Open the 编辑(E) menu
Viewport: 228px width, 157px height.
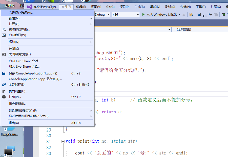click(x=81, y=7)
